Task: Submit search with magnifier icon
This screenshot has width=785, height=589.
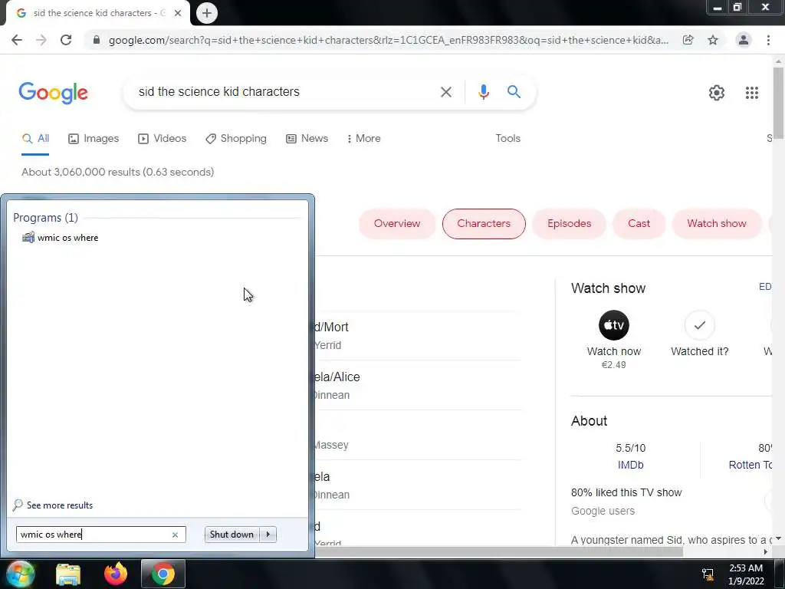Action: point(514,92)
